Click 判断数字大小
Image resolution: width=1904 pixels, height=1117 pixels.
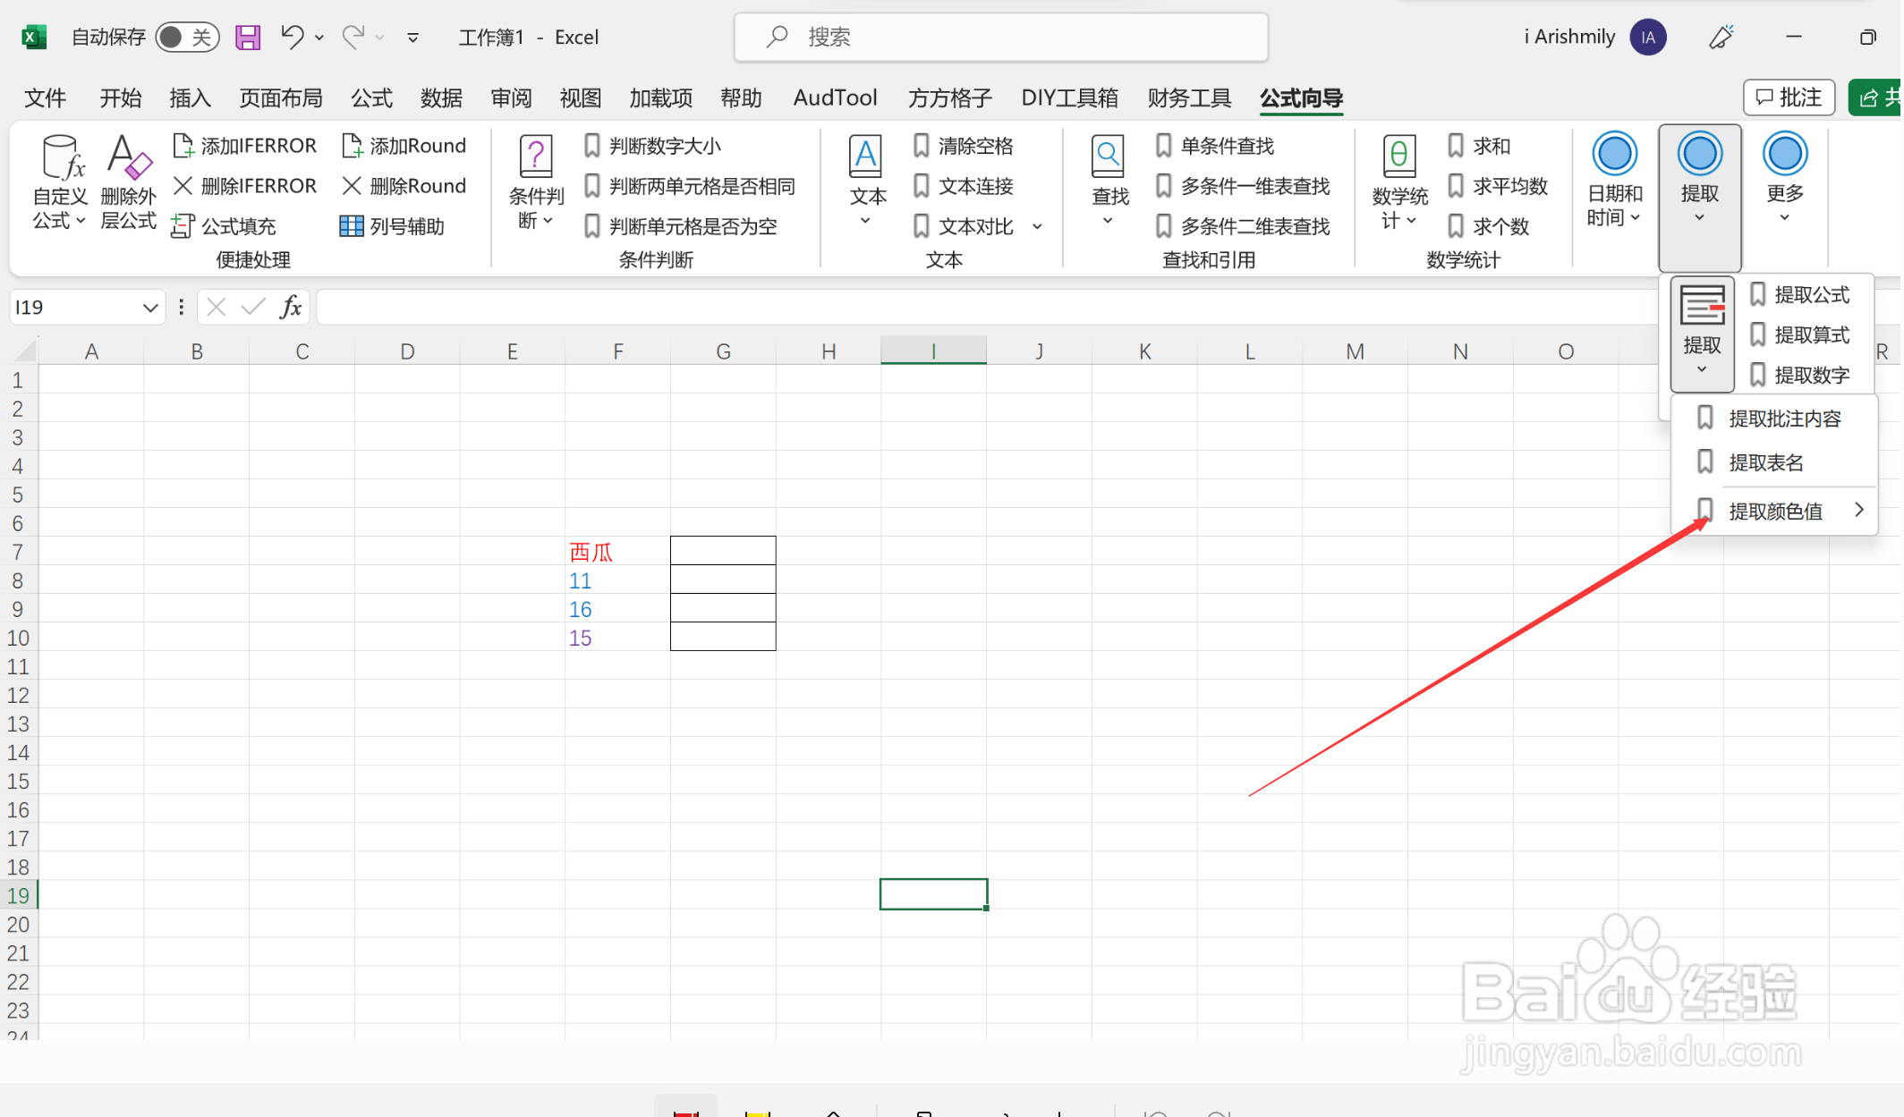pyautogui.click(x=652, y=146)
